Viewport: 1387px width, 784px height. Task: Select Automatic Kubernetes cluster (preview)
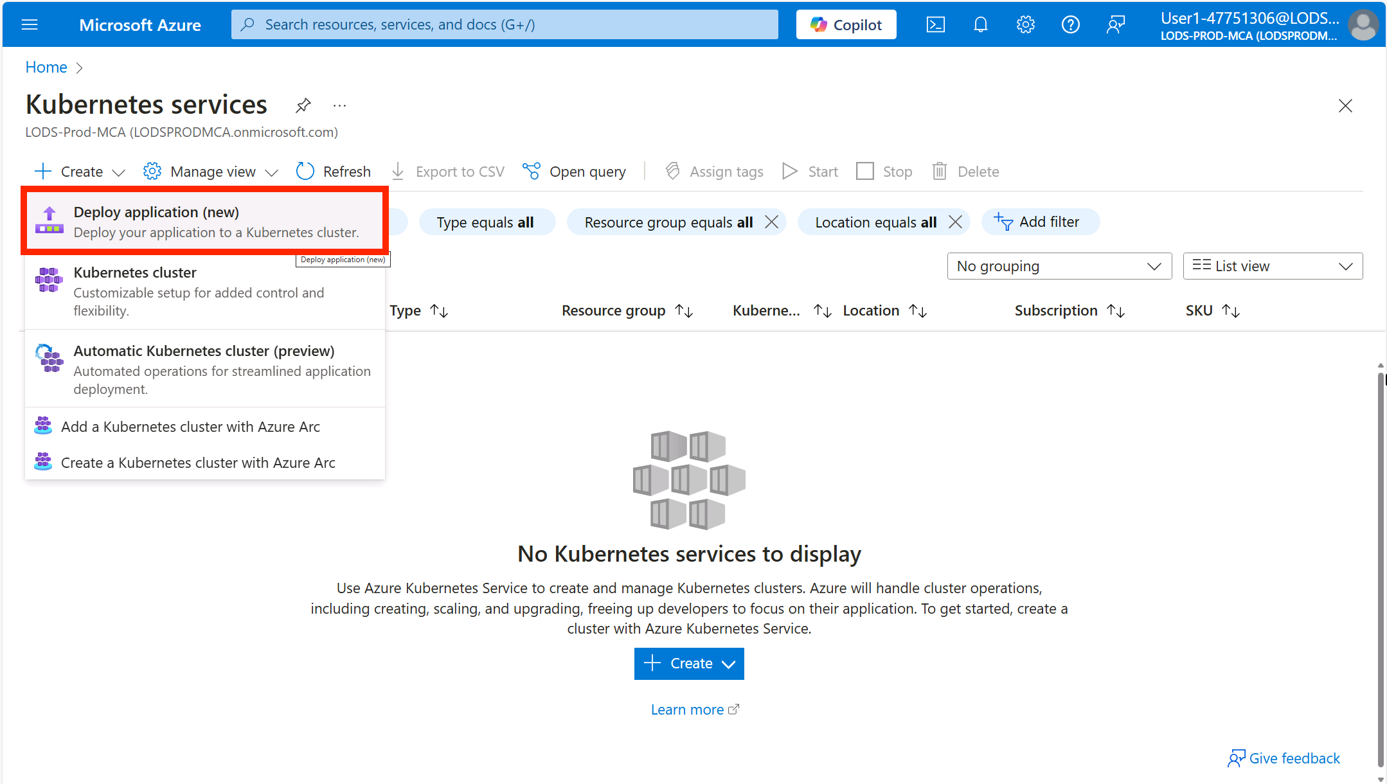204,370
